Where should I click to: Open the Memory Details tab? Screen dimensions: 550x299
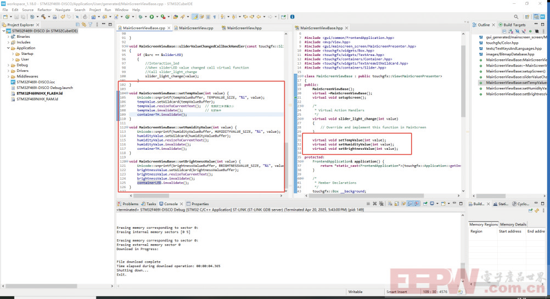[x=513, y=224]
